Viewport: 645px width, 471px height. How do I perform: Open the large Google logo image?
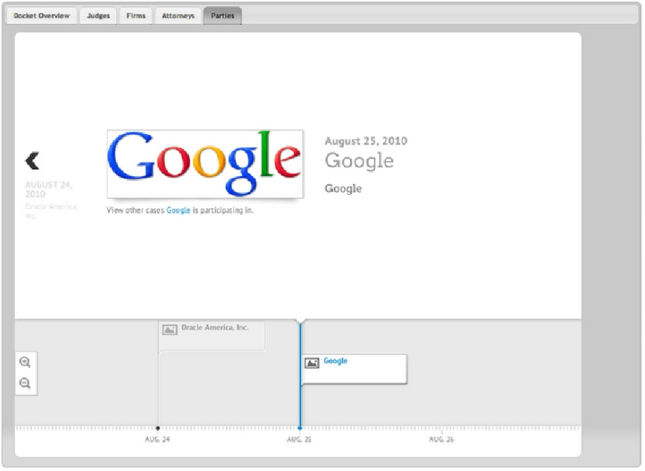(x=205, y=164)
